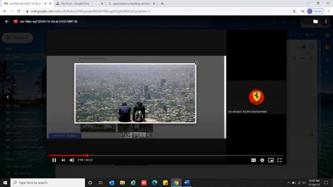Click the Type here to search box
The width and height of the screenshot is (333, 187).
[47, 182]
